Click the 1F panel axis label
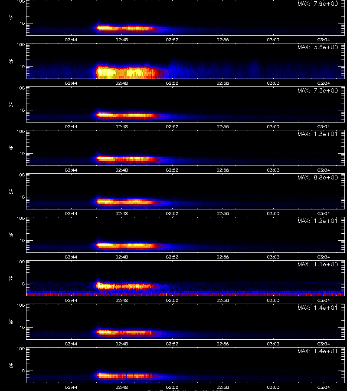This screenshot has height=391, width=347. click(x=11, y=17)
